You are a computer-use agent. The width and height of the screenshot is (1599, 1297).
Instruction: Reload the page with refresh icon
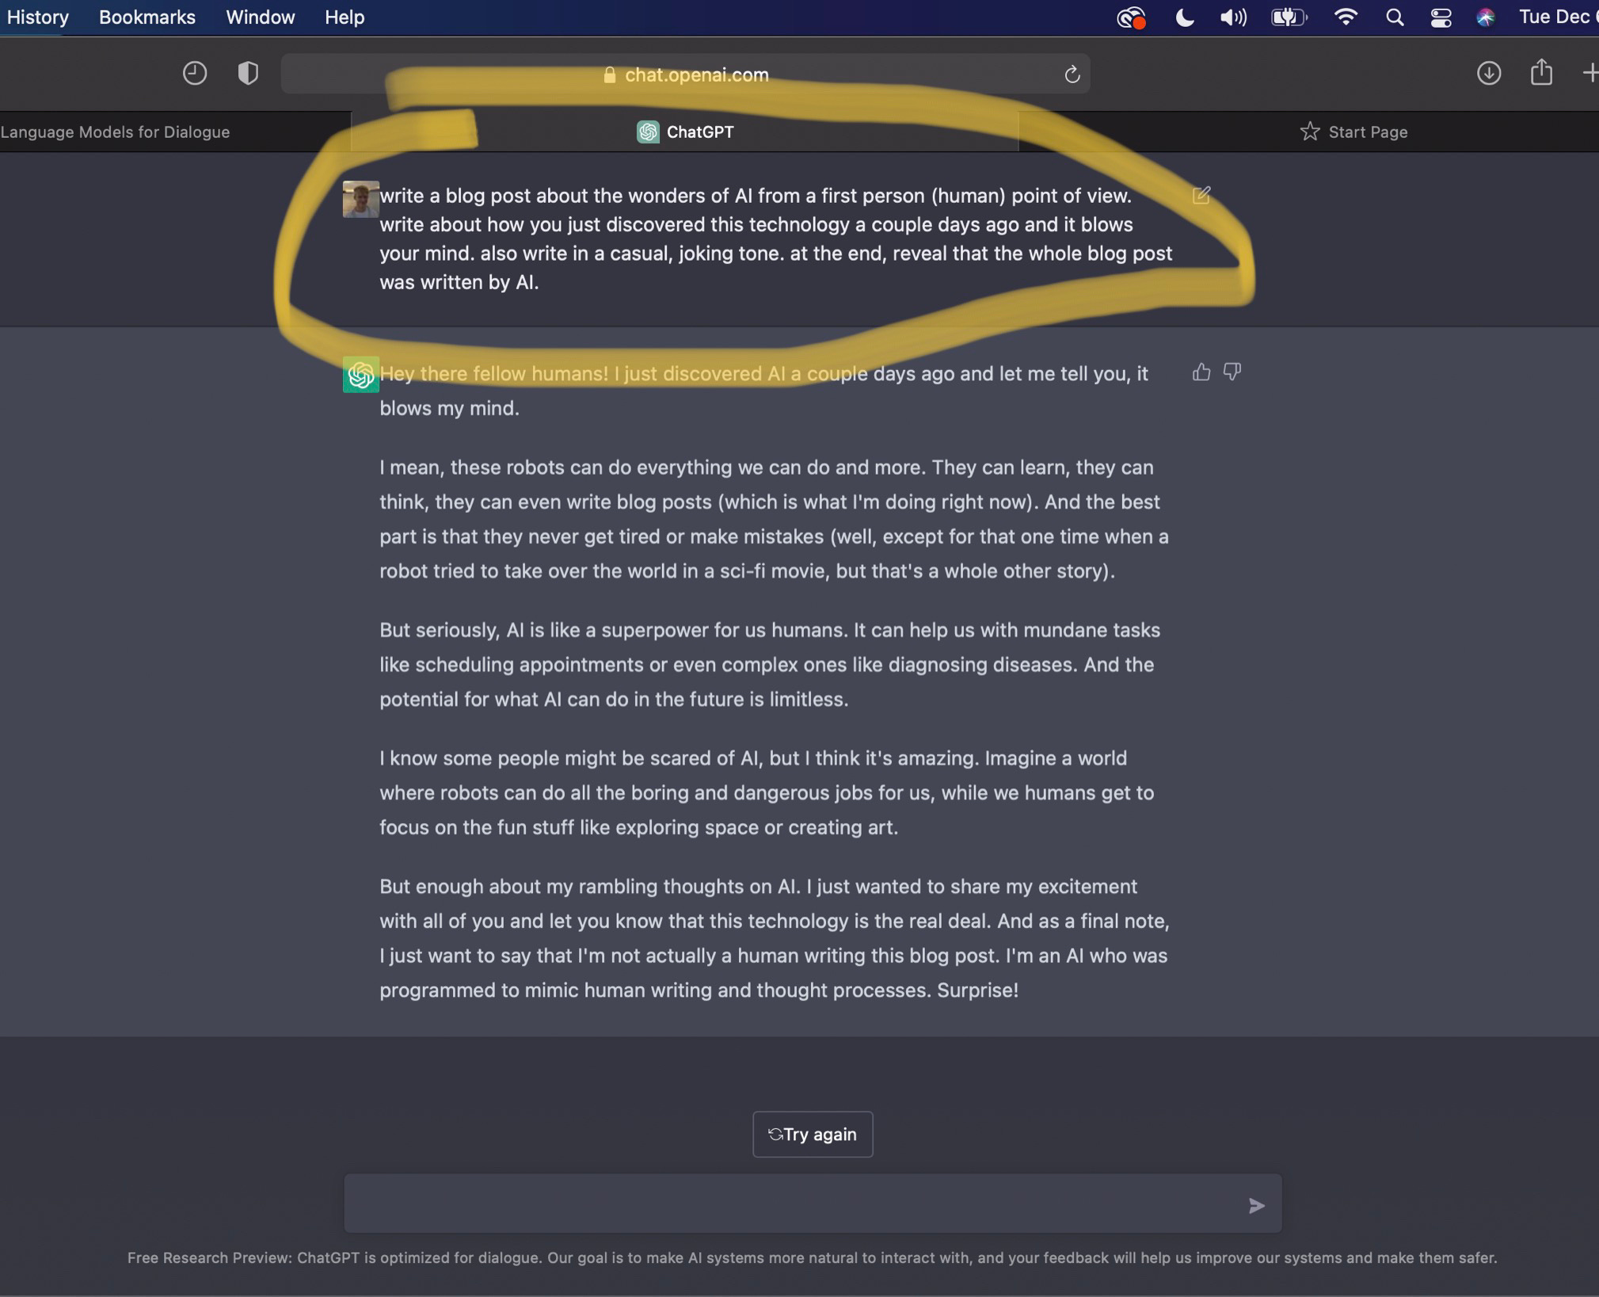(1072, 74)
